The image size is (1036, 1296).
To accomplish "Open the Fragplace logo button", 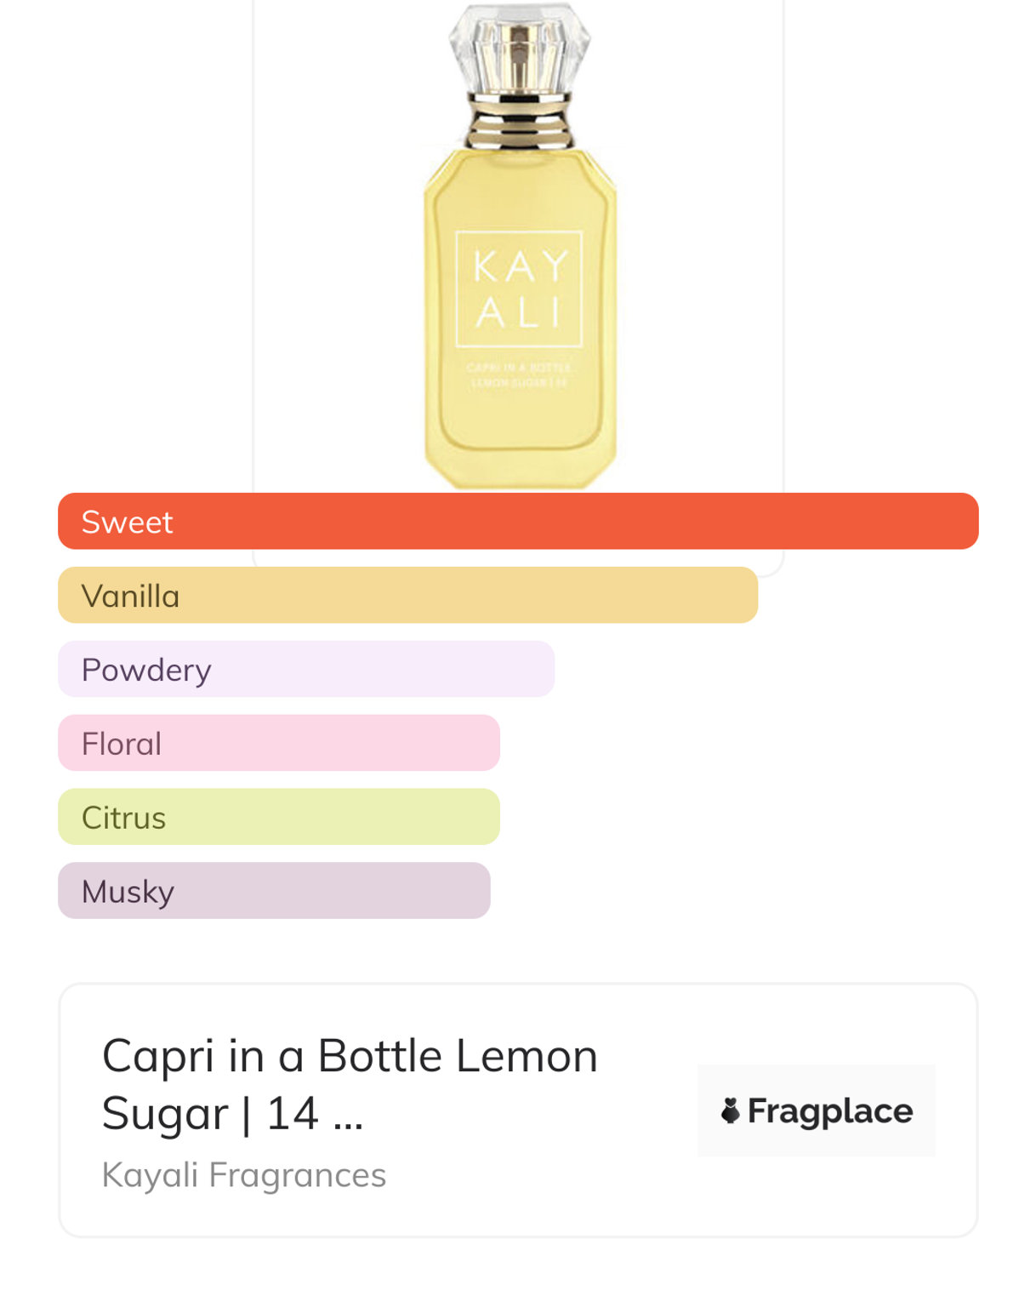I will tap(816, 1110).
